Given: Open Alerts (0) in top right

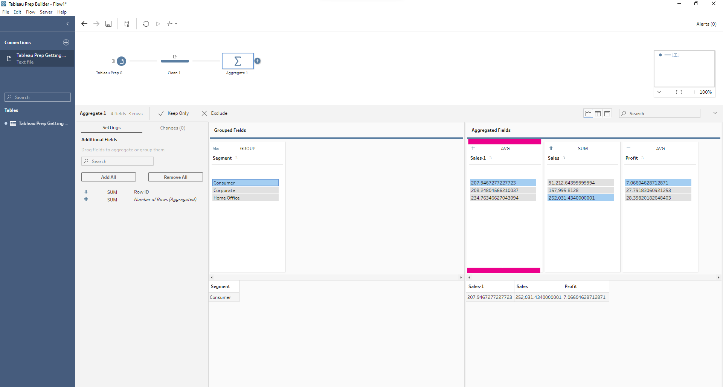Looking at the screenshot, I should 706,24.
